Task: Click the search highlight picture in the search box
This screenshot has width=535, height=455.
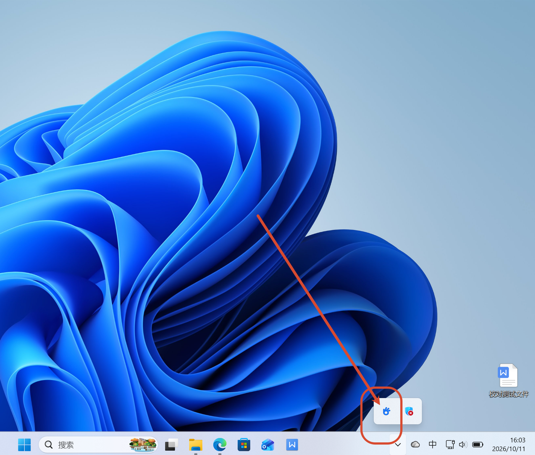Action: click(x=143, y=445)
